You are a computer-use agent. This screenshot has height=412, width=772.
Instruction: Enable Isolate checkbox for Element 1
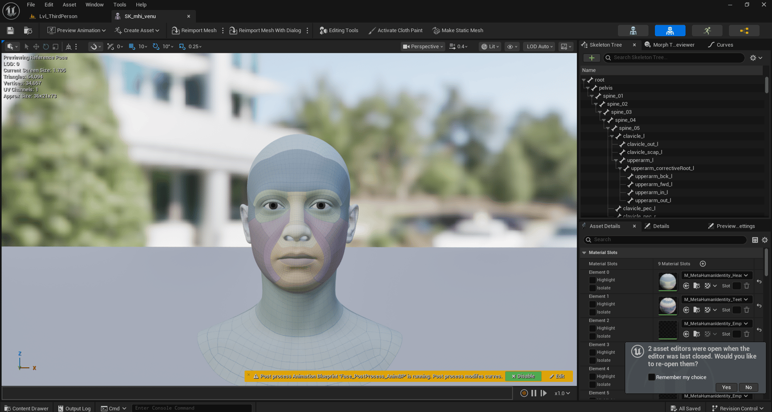point(593,312)
